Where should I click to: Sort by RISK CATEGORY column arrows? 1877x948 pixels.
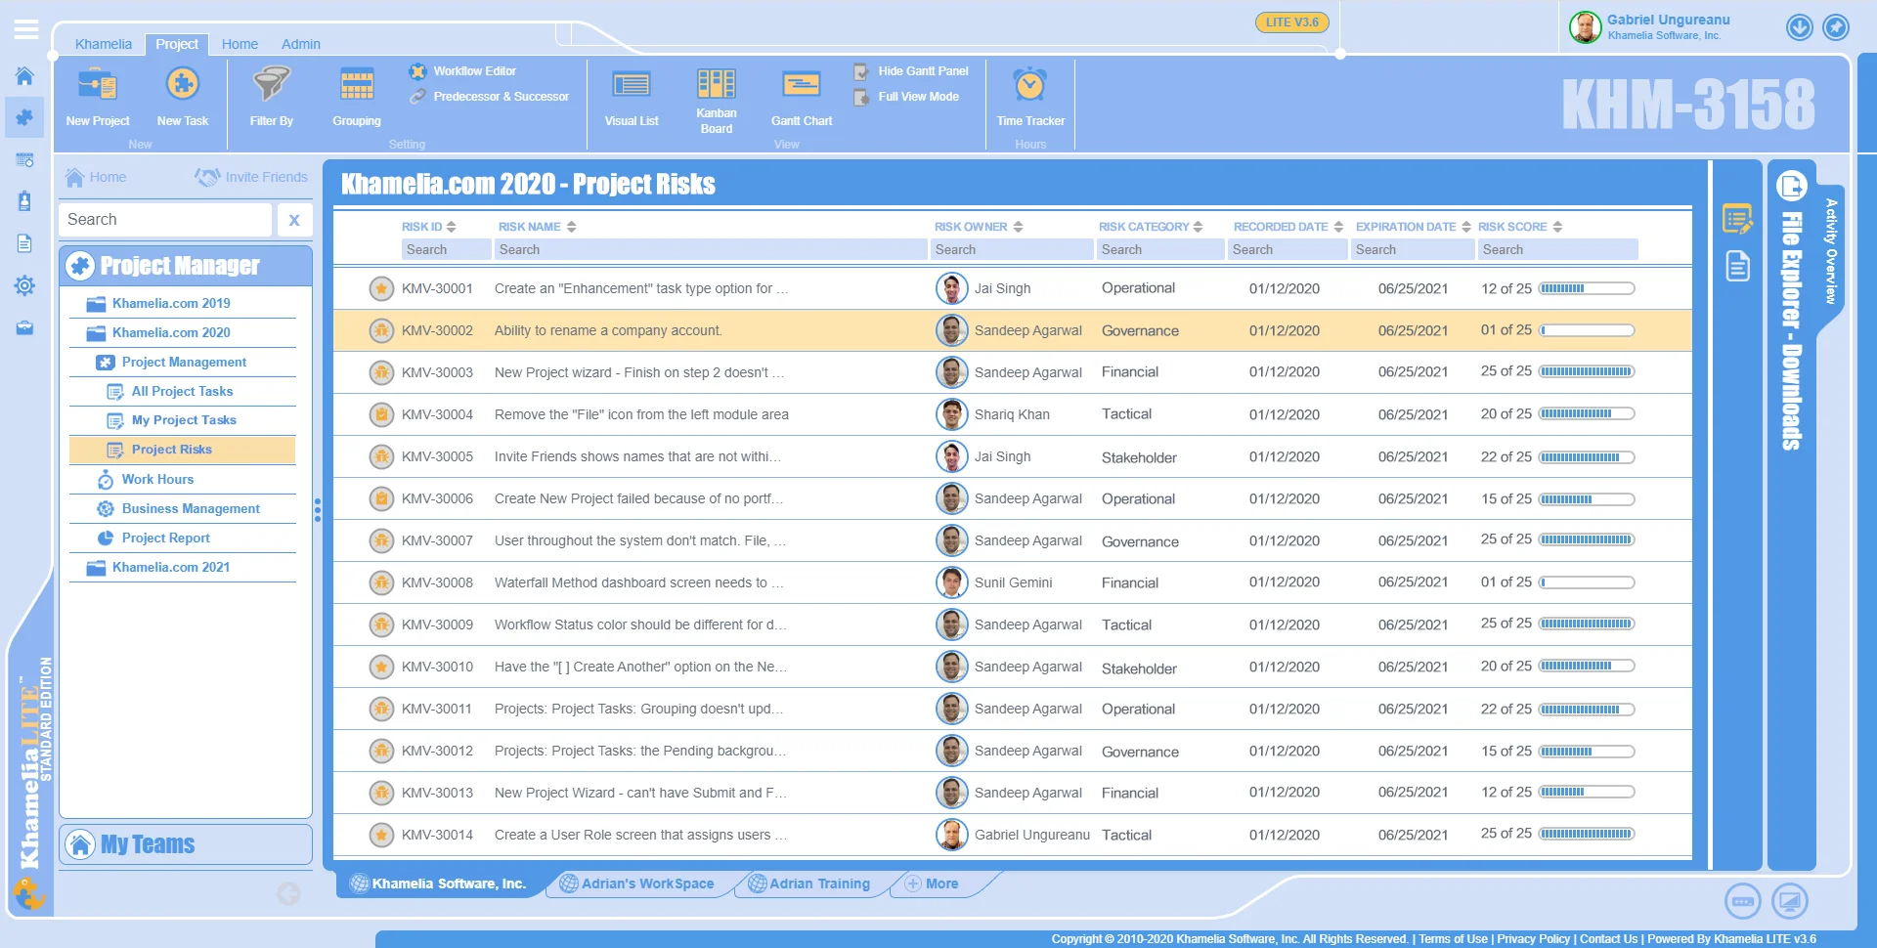point(1198,227)
